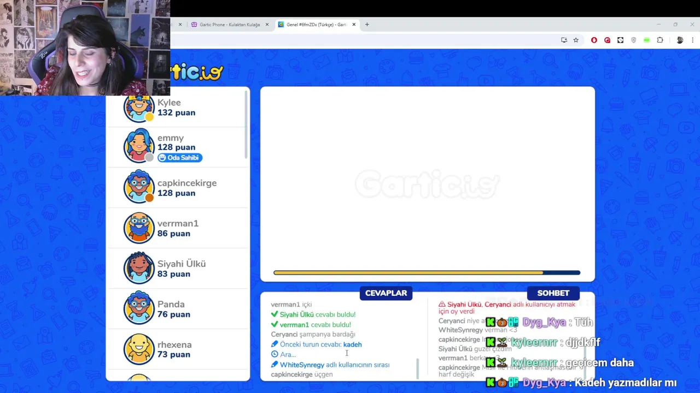Click kyleernrr's 'geçicem daha' overlay message
700x393 pixels.
tap(560, 363)
